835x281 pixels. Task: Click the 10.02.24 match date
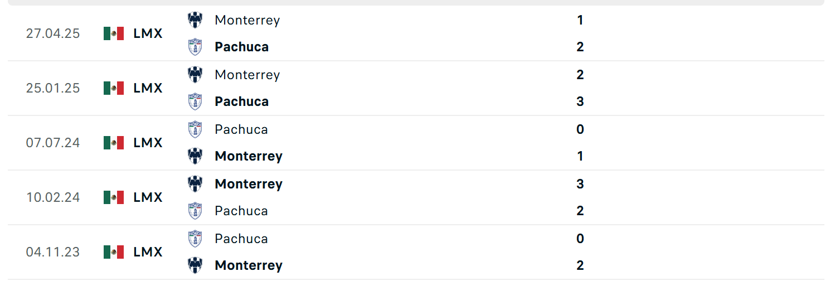(x=53, y=197)
